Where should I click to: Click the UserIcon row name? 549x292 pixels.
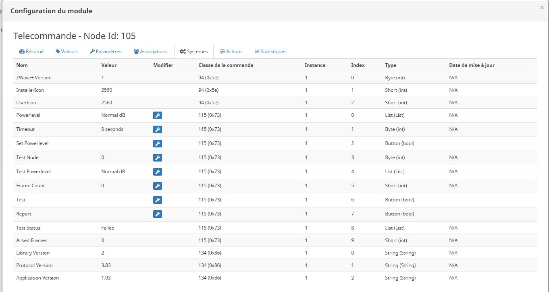pyautogui.click(x=27, y=103)
